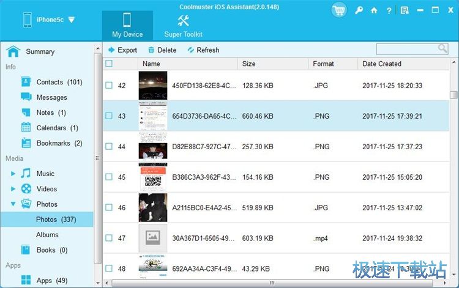Click the Videos film reel icon
The image size is (459, 288).
pyautogui.click(x=26, y=188)
